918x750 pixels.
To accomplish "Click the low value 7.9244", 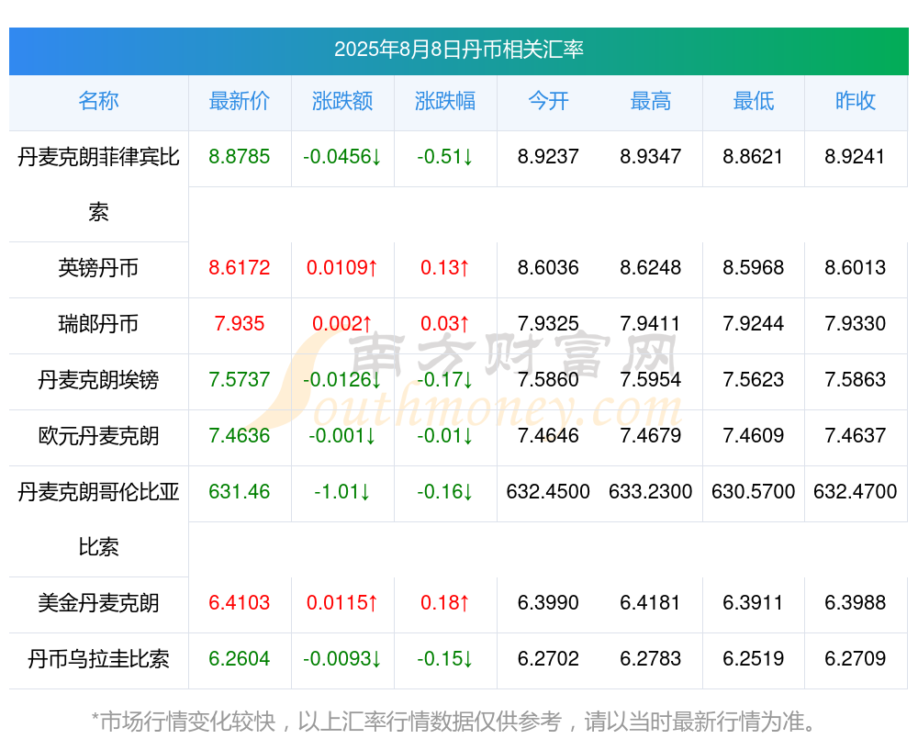I will pos(753,324).
